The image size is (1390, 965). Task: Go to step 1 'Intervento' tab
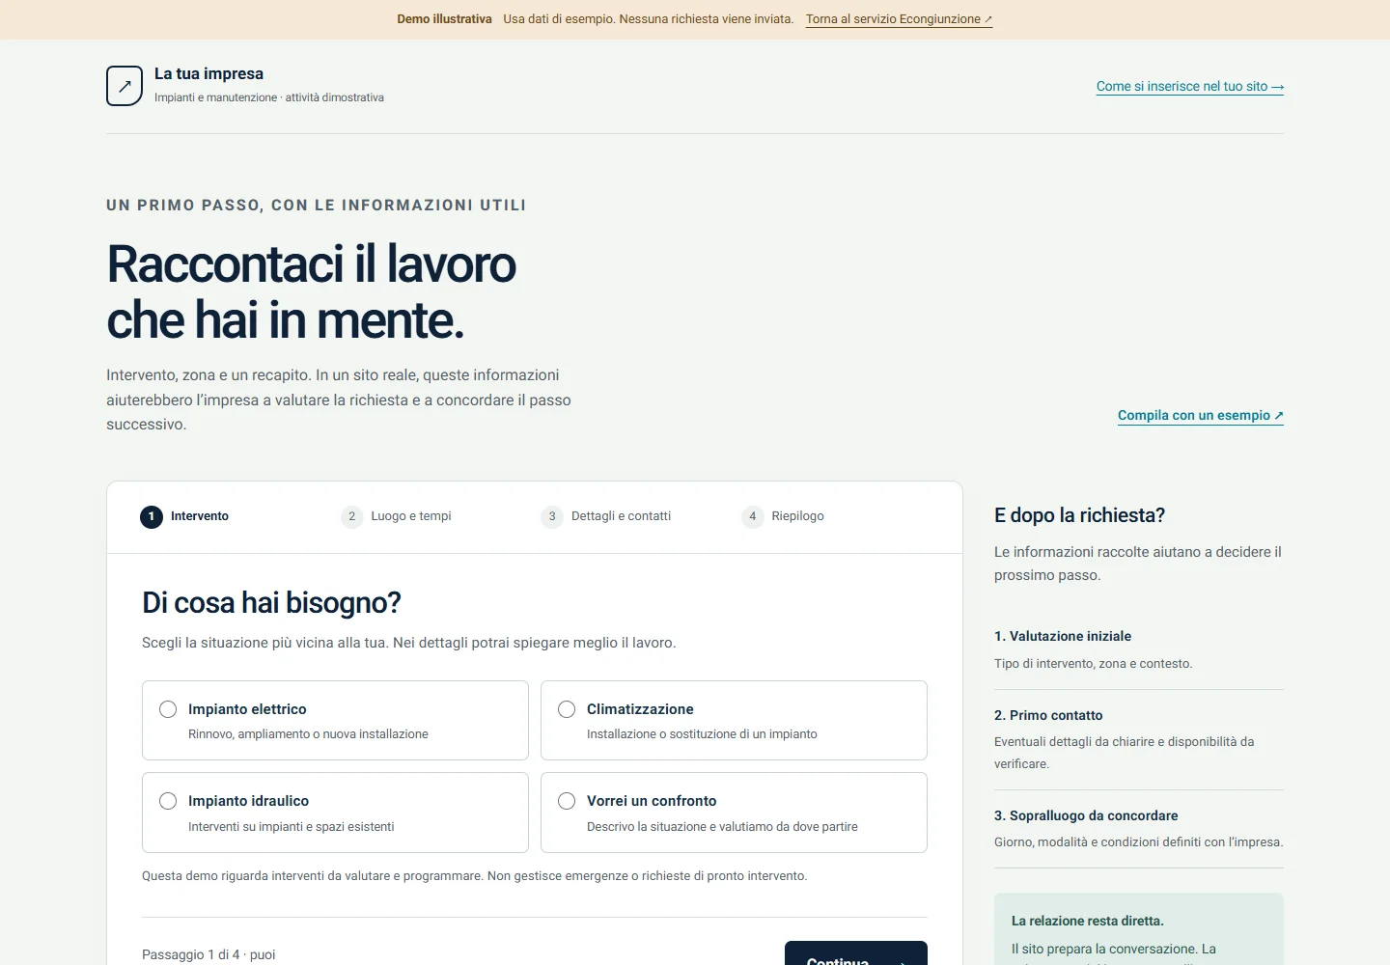(x=184, y=516)
